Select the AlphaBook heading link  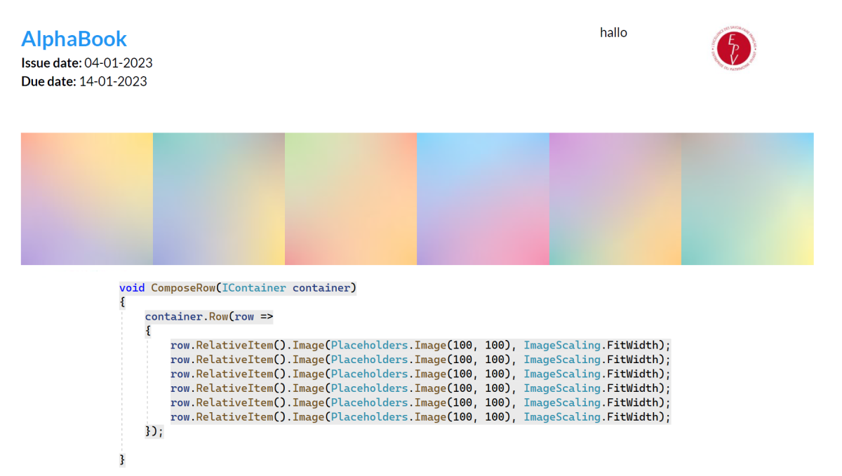(x=74, y=39)
